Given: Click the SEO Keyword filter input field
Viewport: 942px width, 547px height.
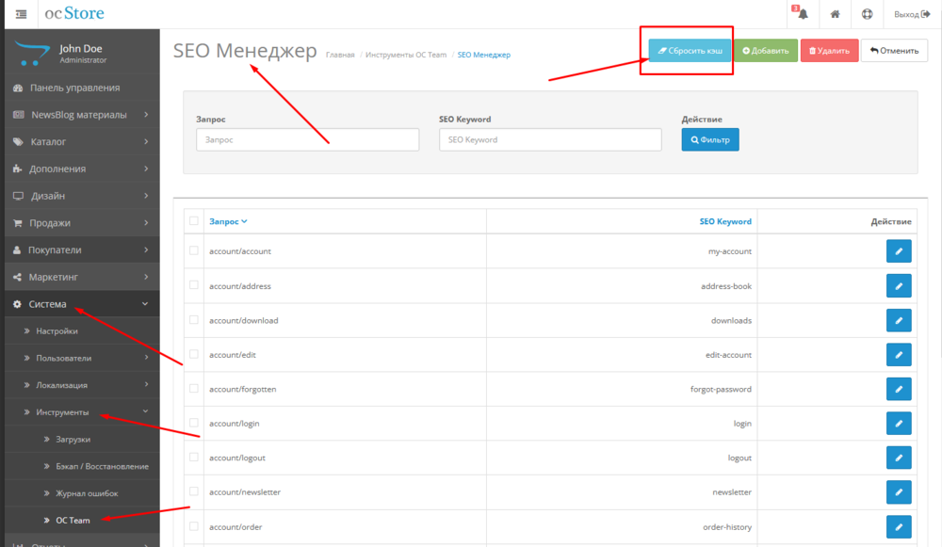Looking at the screenshot, I should point(550,139).
